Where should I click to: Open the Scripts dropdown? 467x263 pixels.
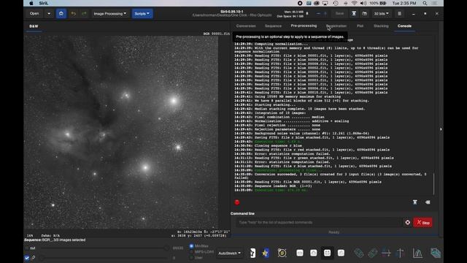click(142, 14)
